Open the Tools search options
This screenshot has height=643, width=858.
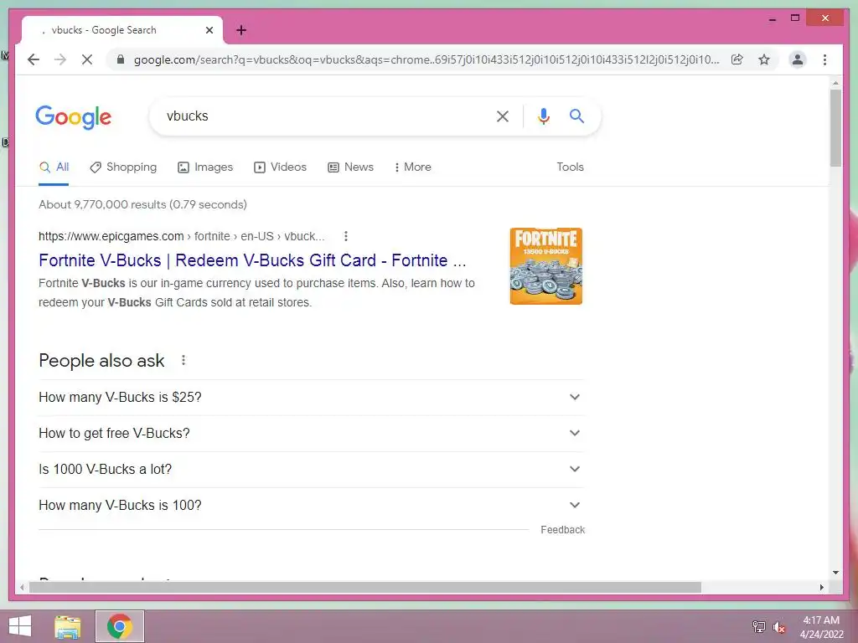pos(570,167)
